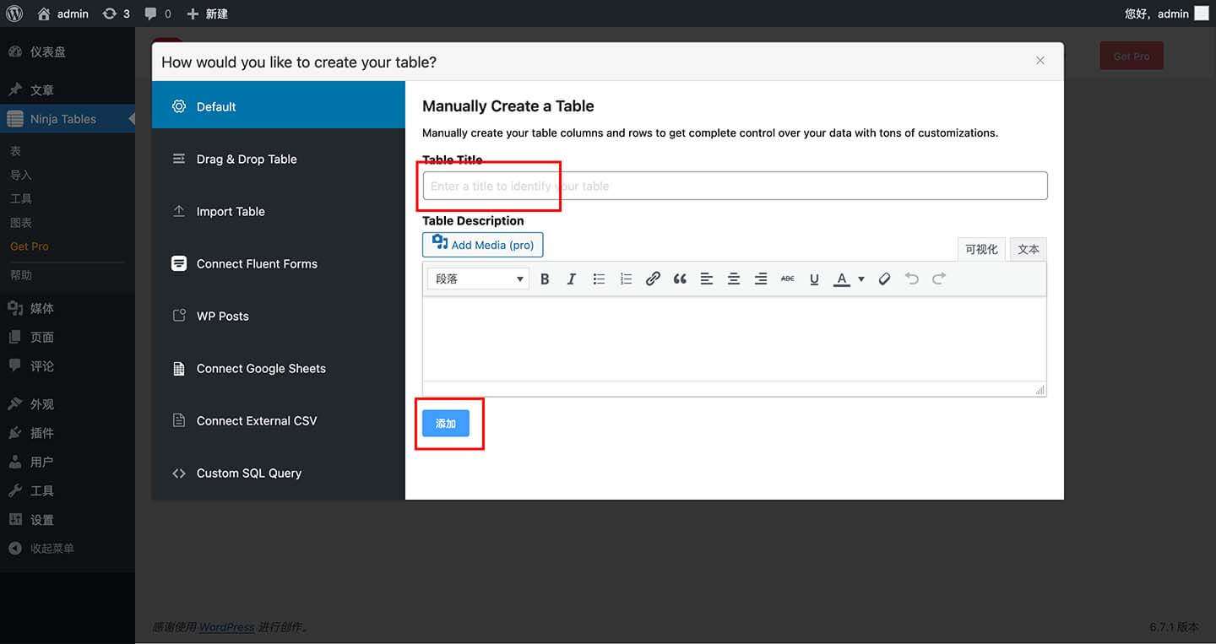
Task: Select WP Posts option
Action: [279, 316]
